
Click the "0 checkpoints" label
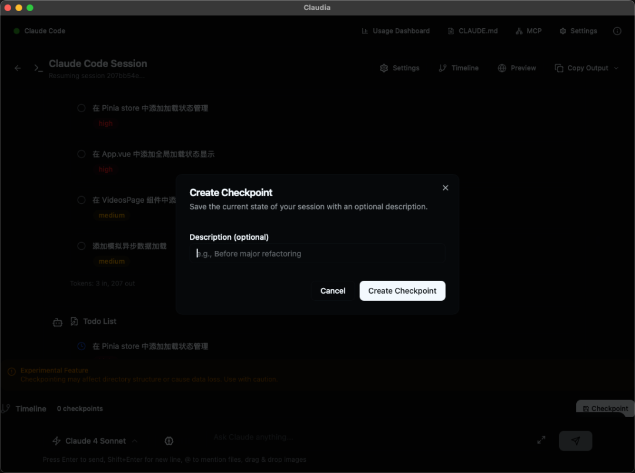click(80, 409)
